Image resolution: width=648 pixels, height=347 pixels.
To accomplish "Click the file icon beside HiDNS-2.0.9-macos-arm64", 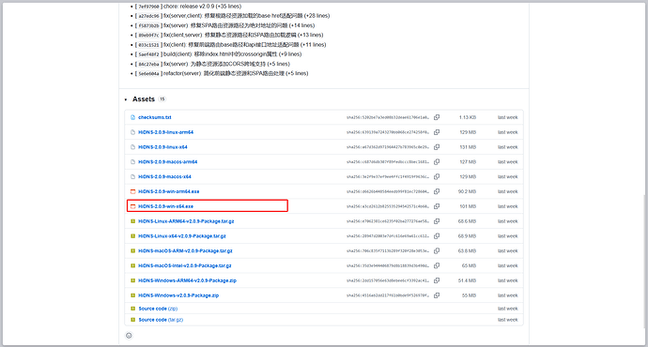I will [132, 161].
